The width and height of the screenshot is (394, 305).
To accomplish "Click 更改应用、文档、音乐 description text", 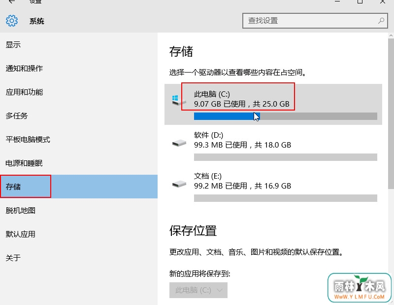I will tap(257, 252).
